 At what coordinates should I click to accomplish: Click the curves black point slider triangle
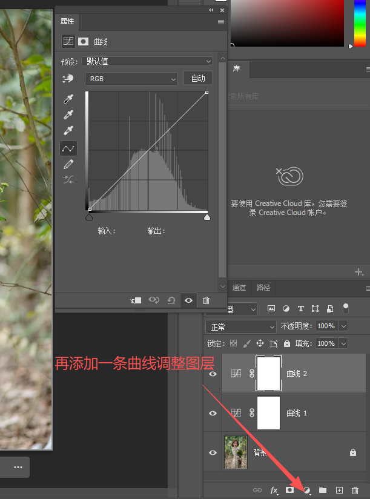click(x=89, y=217)
